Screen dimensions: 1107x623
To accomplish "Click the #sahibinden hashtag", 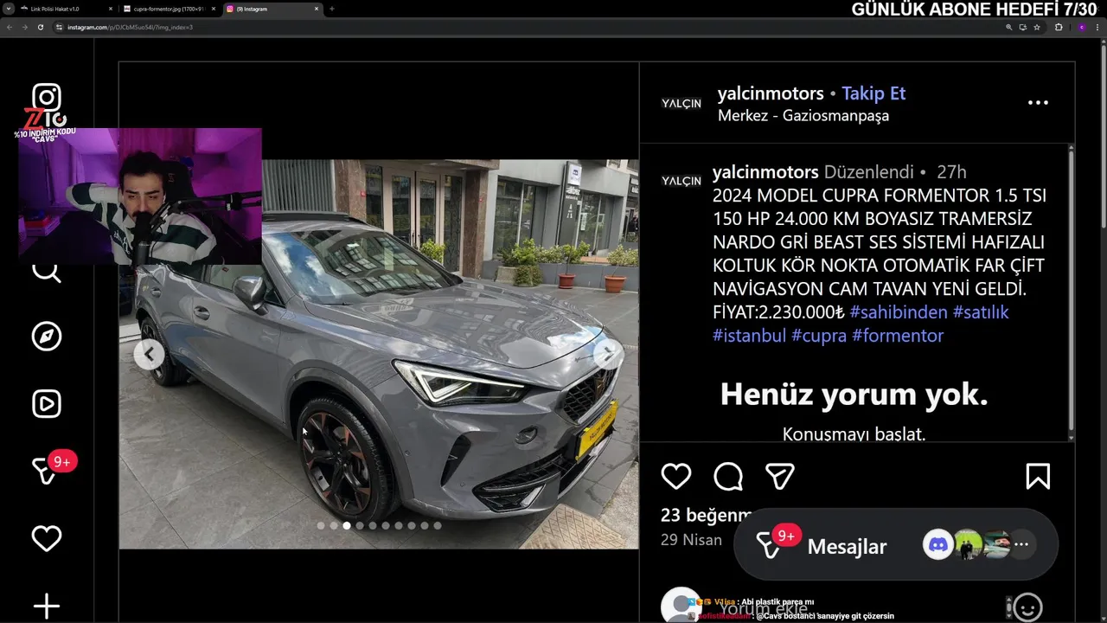I will [899, 312].
